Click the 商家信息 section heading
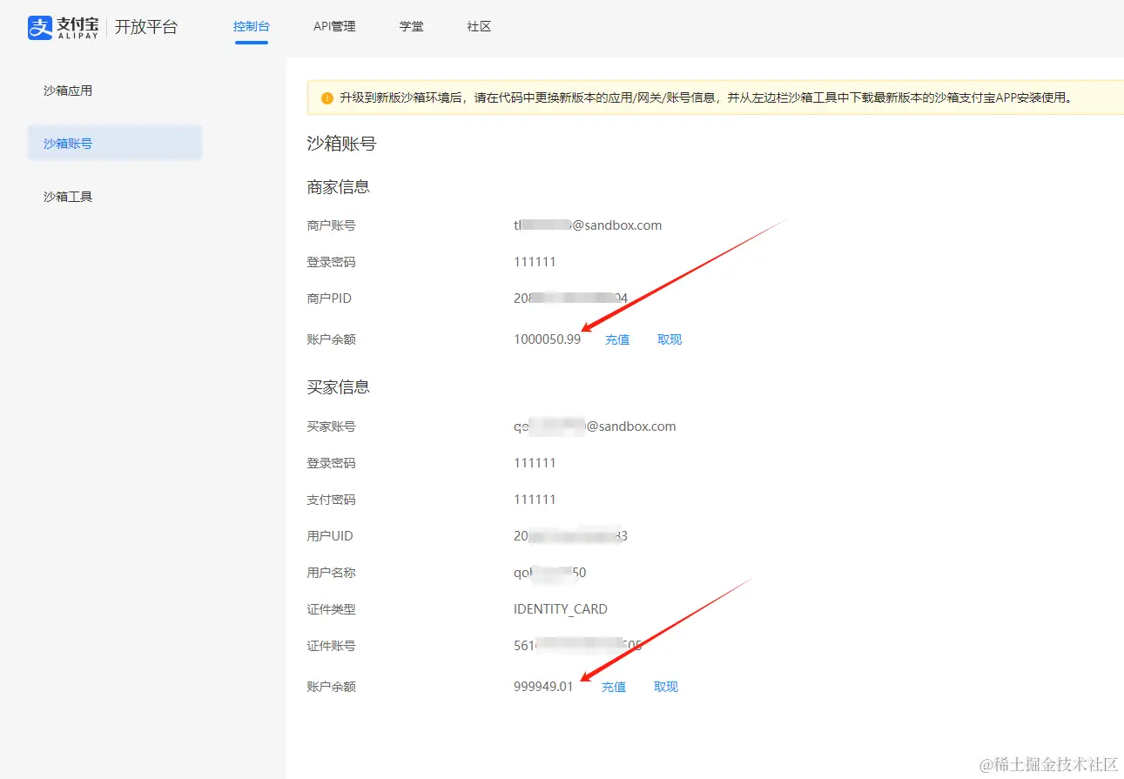This screenshot has height=779, width=1124. (x=339, y=187)
